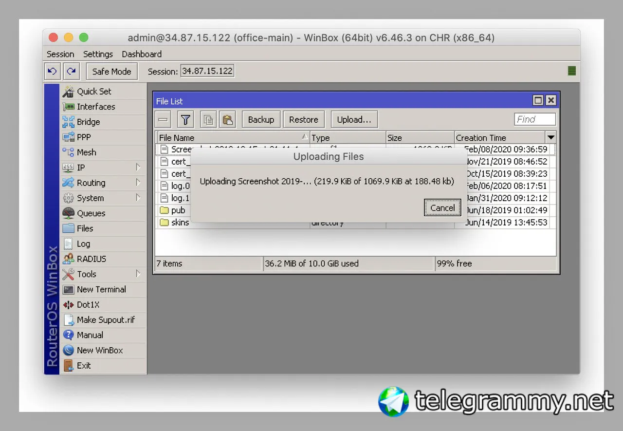Screen dimensions: 623x431
Task: Click the Backup button
Action: [x=261, y=119]
